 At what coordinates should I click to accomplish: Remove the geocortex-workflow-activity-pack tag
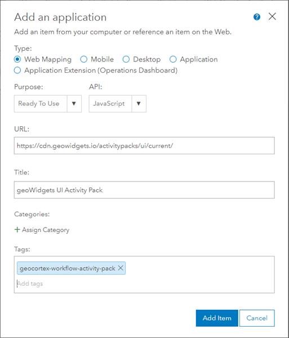point(121,268)
